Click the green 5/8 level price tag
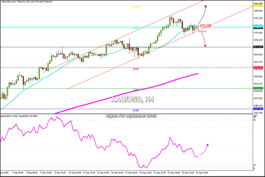The width and height of the screenshot is (265, 177). [258, 88]
